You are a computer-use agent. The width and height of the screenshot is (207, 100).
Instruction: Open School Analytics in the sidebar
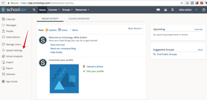[x=14, y=56]
